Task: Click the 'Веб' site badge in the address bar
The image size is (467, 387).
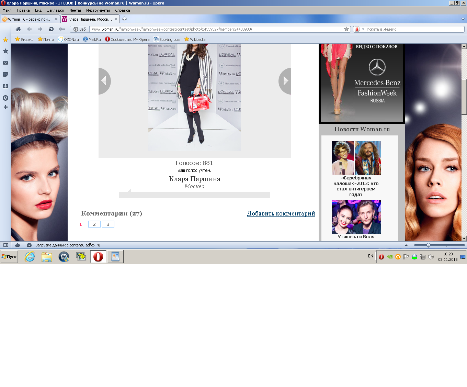Action: (80, 29)
